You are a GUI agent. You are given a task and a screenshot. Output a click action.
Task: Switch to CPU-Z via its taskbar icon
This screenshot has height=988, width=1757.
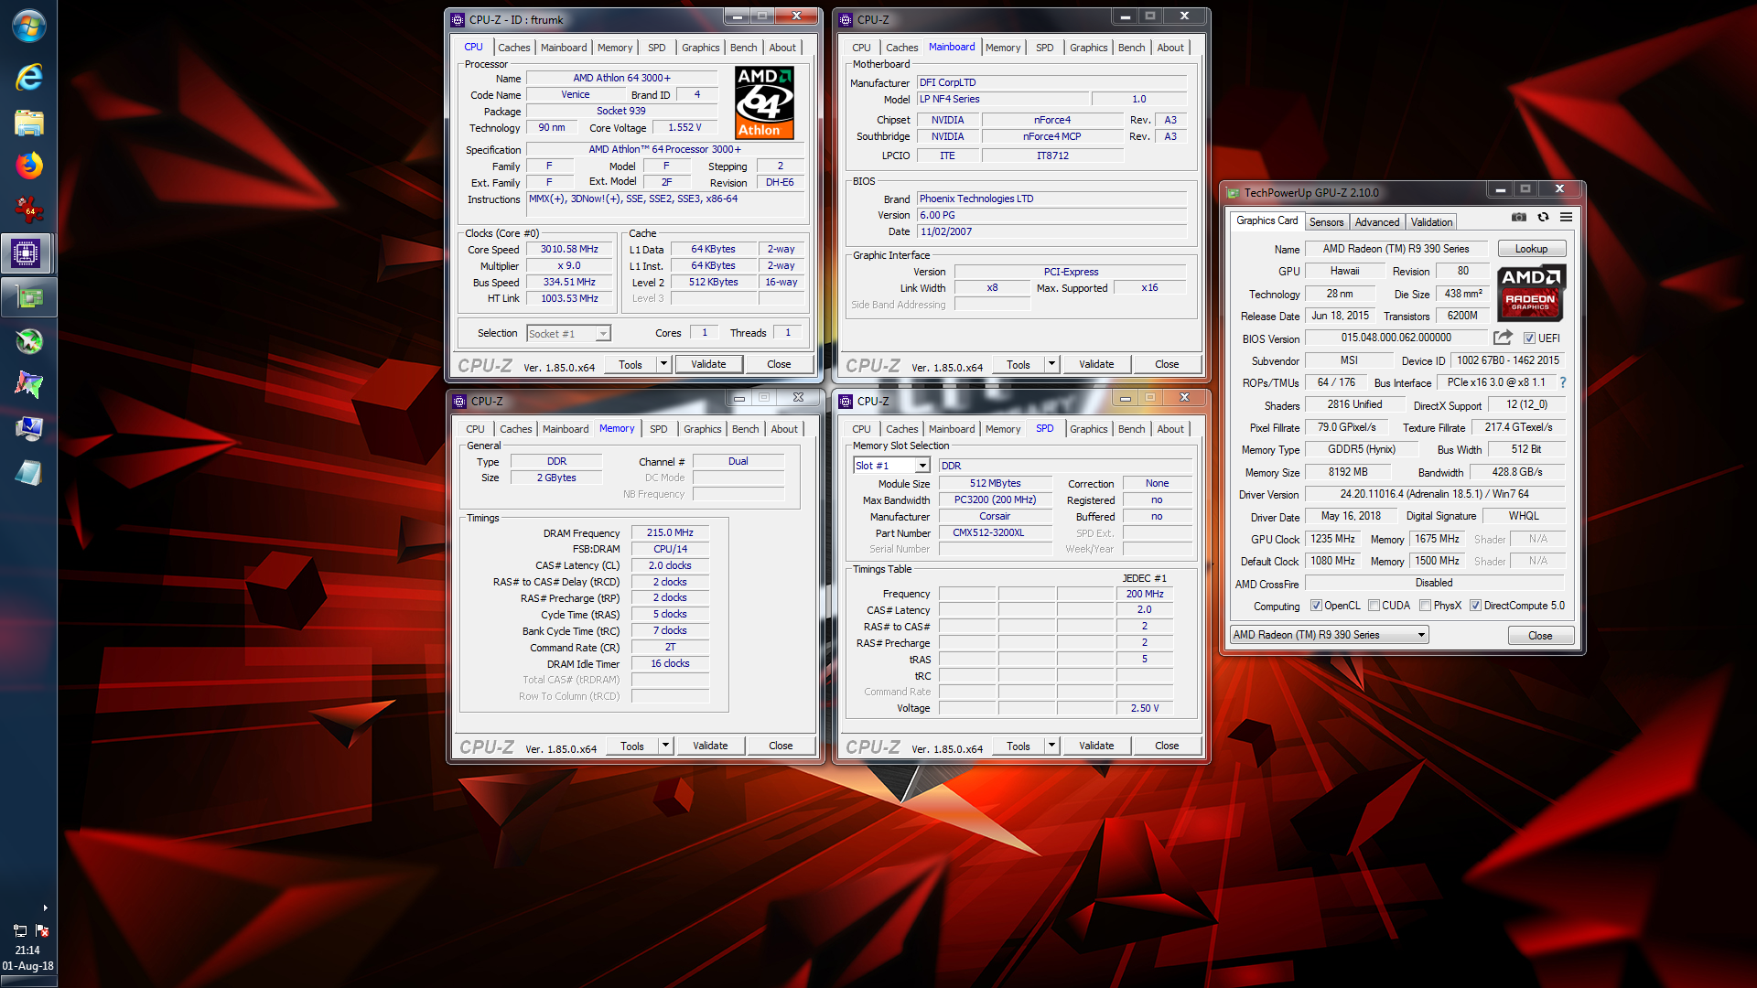[27, 253]
